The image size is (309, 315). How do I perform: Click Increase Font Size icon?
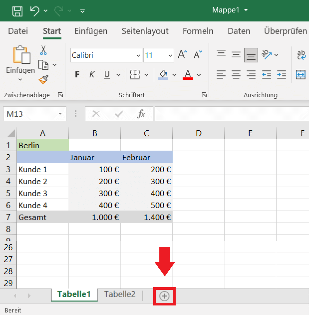coord(183,54)
